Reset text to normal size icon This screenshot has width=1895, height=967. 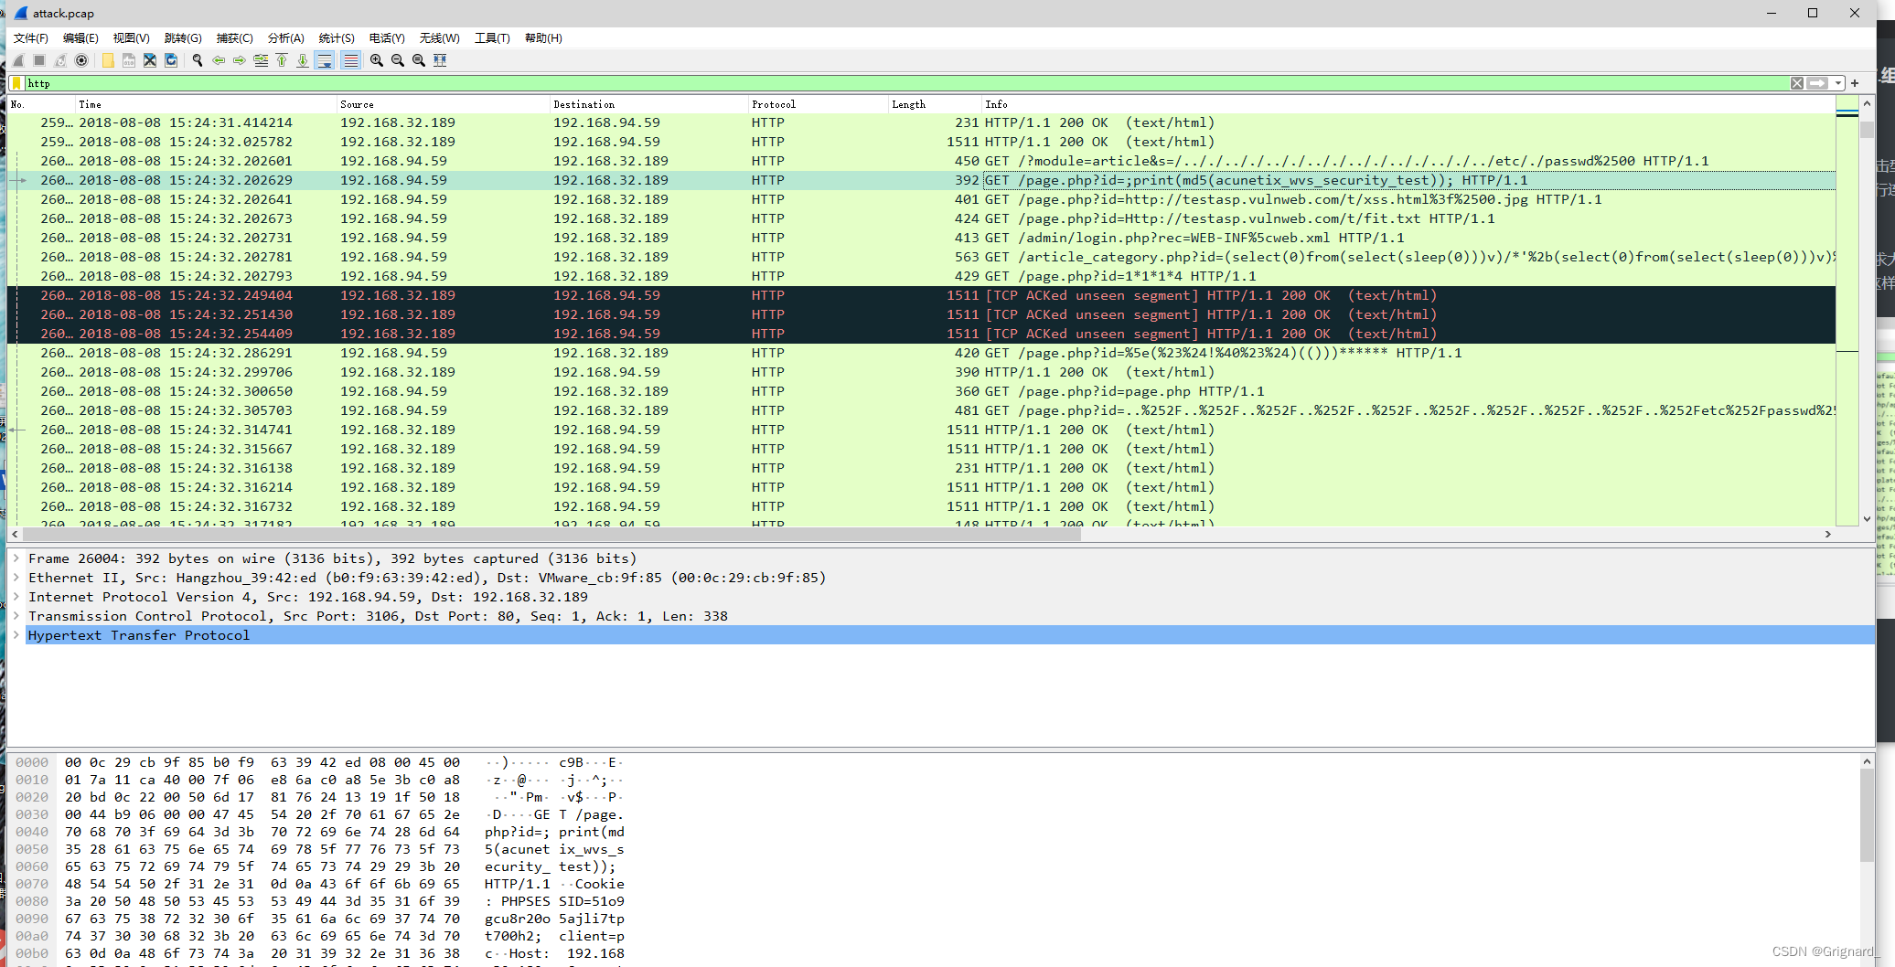click(x=419, y=60)
